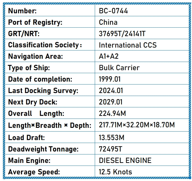Select the International CCS cell
Image resolution: width=192 pixels, height=181 pixels.
[128, 45]
